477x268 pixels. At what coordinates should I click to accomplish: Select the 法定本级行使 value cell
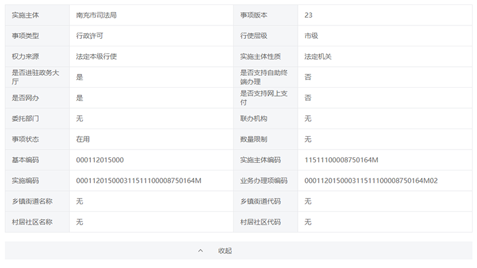[96, 57]
